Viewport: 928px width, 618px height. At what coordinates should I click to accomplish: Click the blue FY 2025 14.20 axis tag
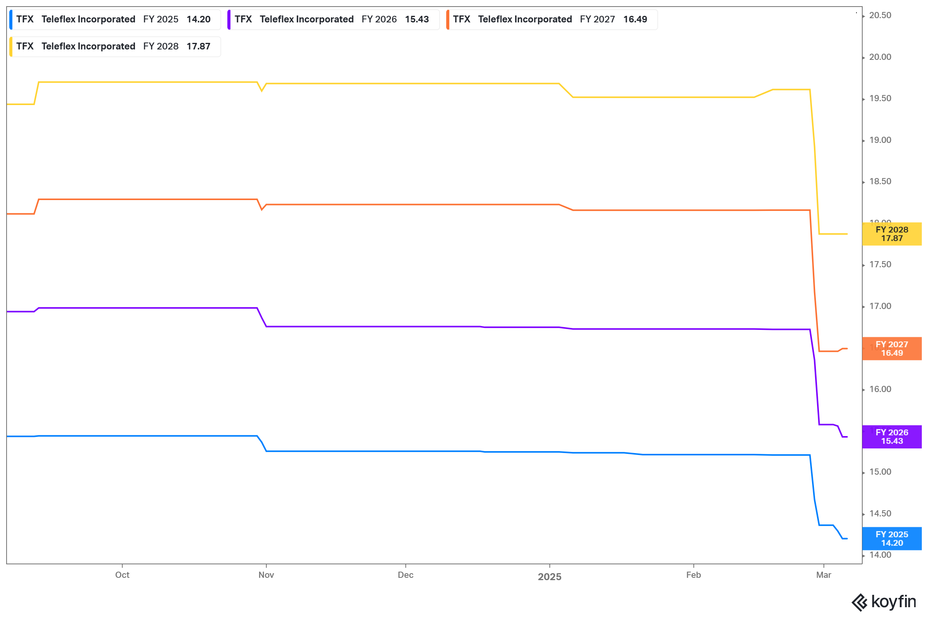892,539
